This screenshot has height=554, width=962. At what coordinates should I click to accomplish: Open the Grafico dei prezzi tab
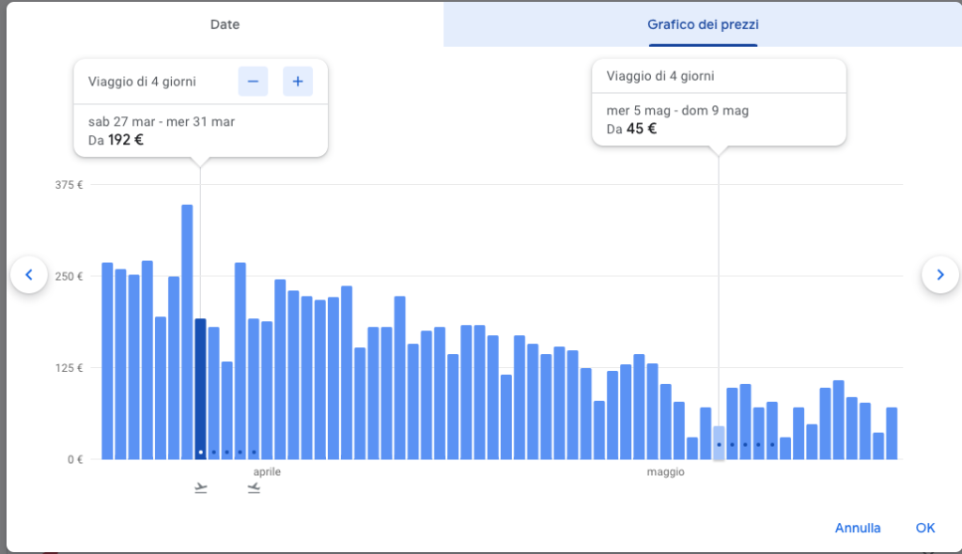tap(703, 24)
